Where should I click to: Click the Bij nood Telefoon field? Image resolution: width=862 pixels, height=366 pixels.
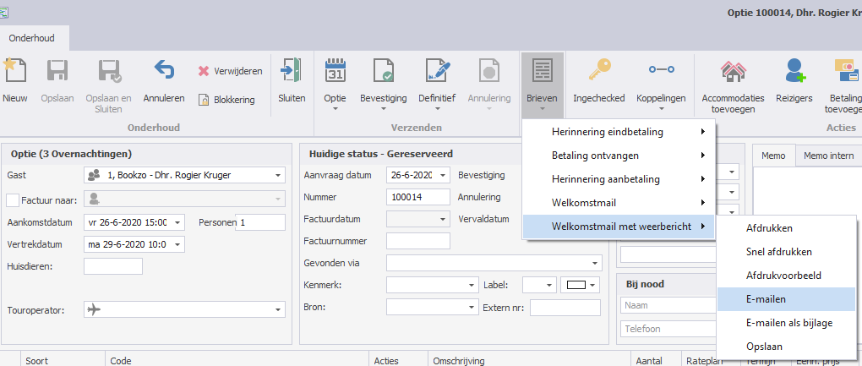pyautogui.click(x=668, y=329)
